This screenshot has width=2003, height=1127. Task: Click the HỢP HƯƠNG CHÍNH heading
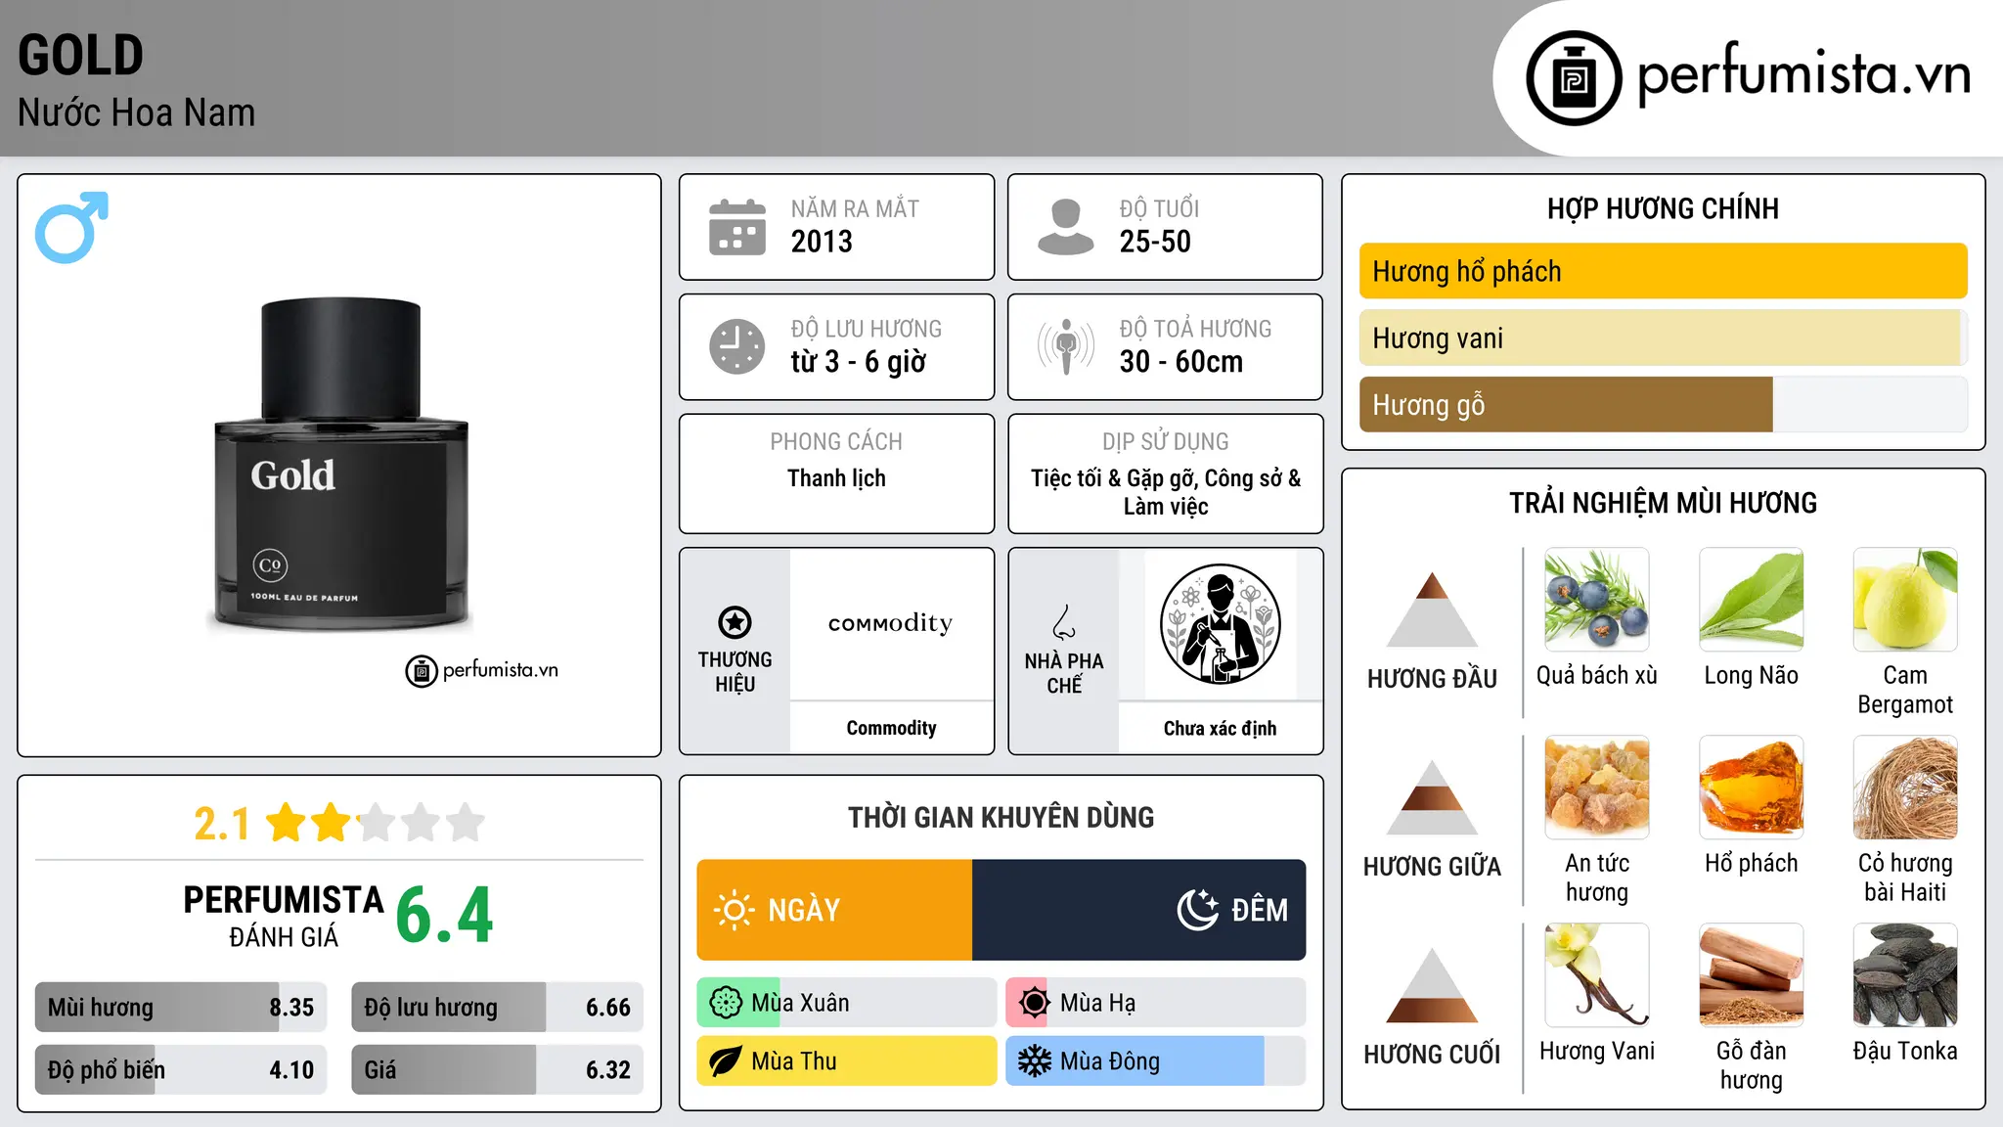tap(1663, 209)
